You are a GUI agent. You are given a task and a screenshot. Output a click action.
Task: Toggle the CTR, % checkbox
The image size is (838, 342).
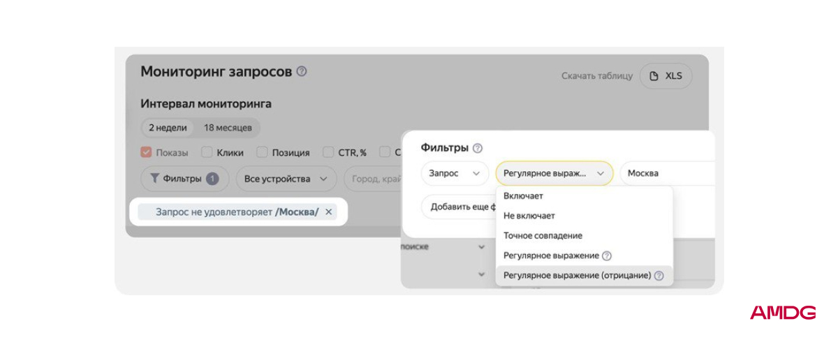(x=328, y=152)
